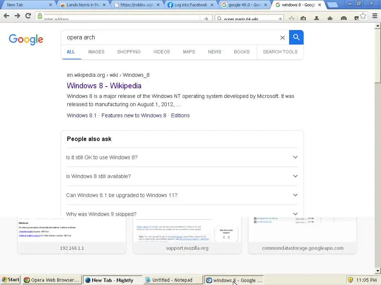381x285 pixels.
Task: Switch to New Tab - Nightly taskbar item
Action: click(x=112, y=280)
